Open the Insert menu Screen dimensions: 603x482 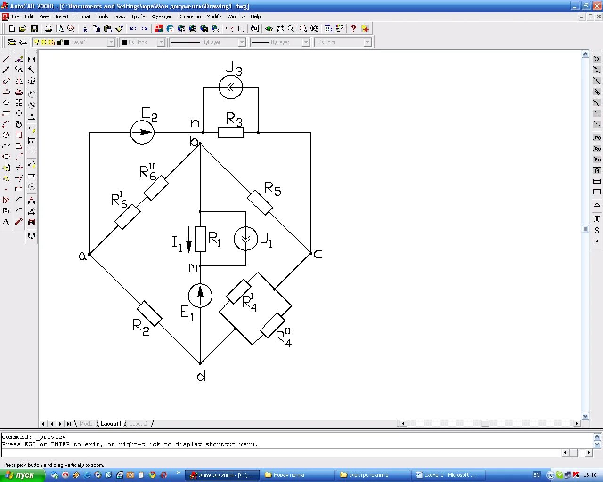click(62, 16)
